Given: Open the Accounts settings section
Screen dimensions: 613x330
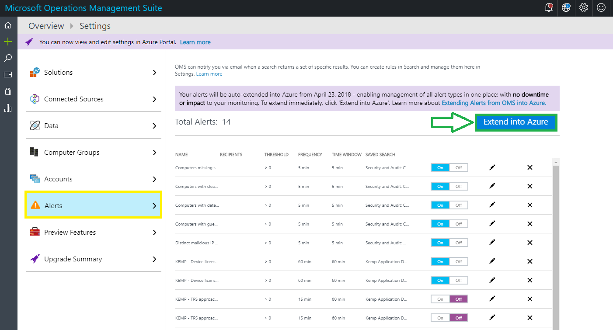Looking at the screenshot, I should [94, 179].
